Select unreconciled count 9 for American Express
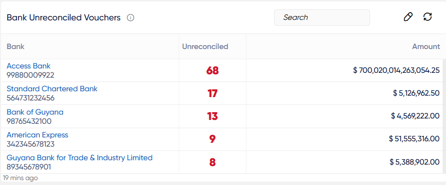446x185 pixels. (x=212, y=139)
